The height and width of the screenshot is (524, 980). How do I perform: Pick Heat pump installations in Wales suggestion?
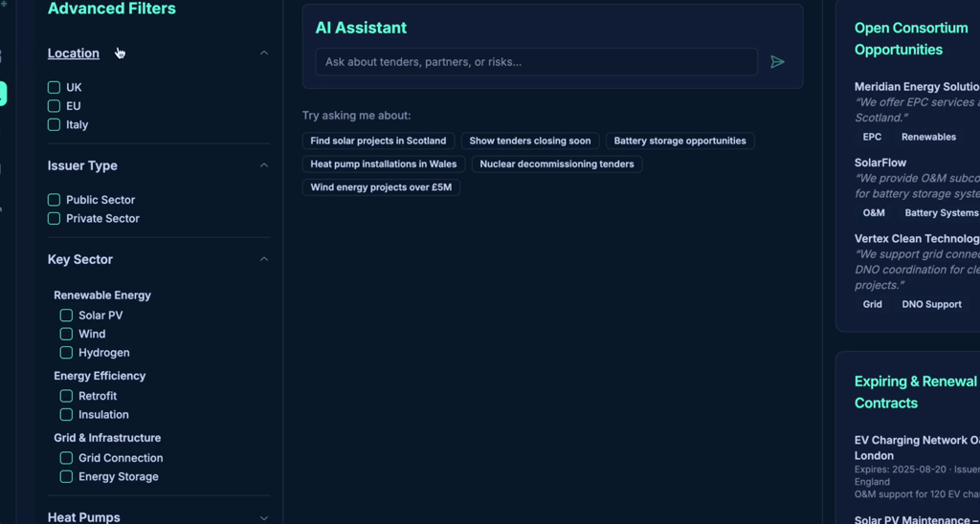(x=384, y=164)
